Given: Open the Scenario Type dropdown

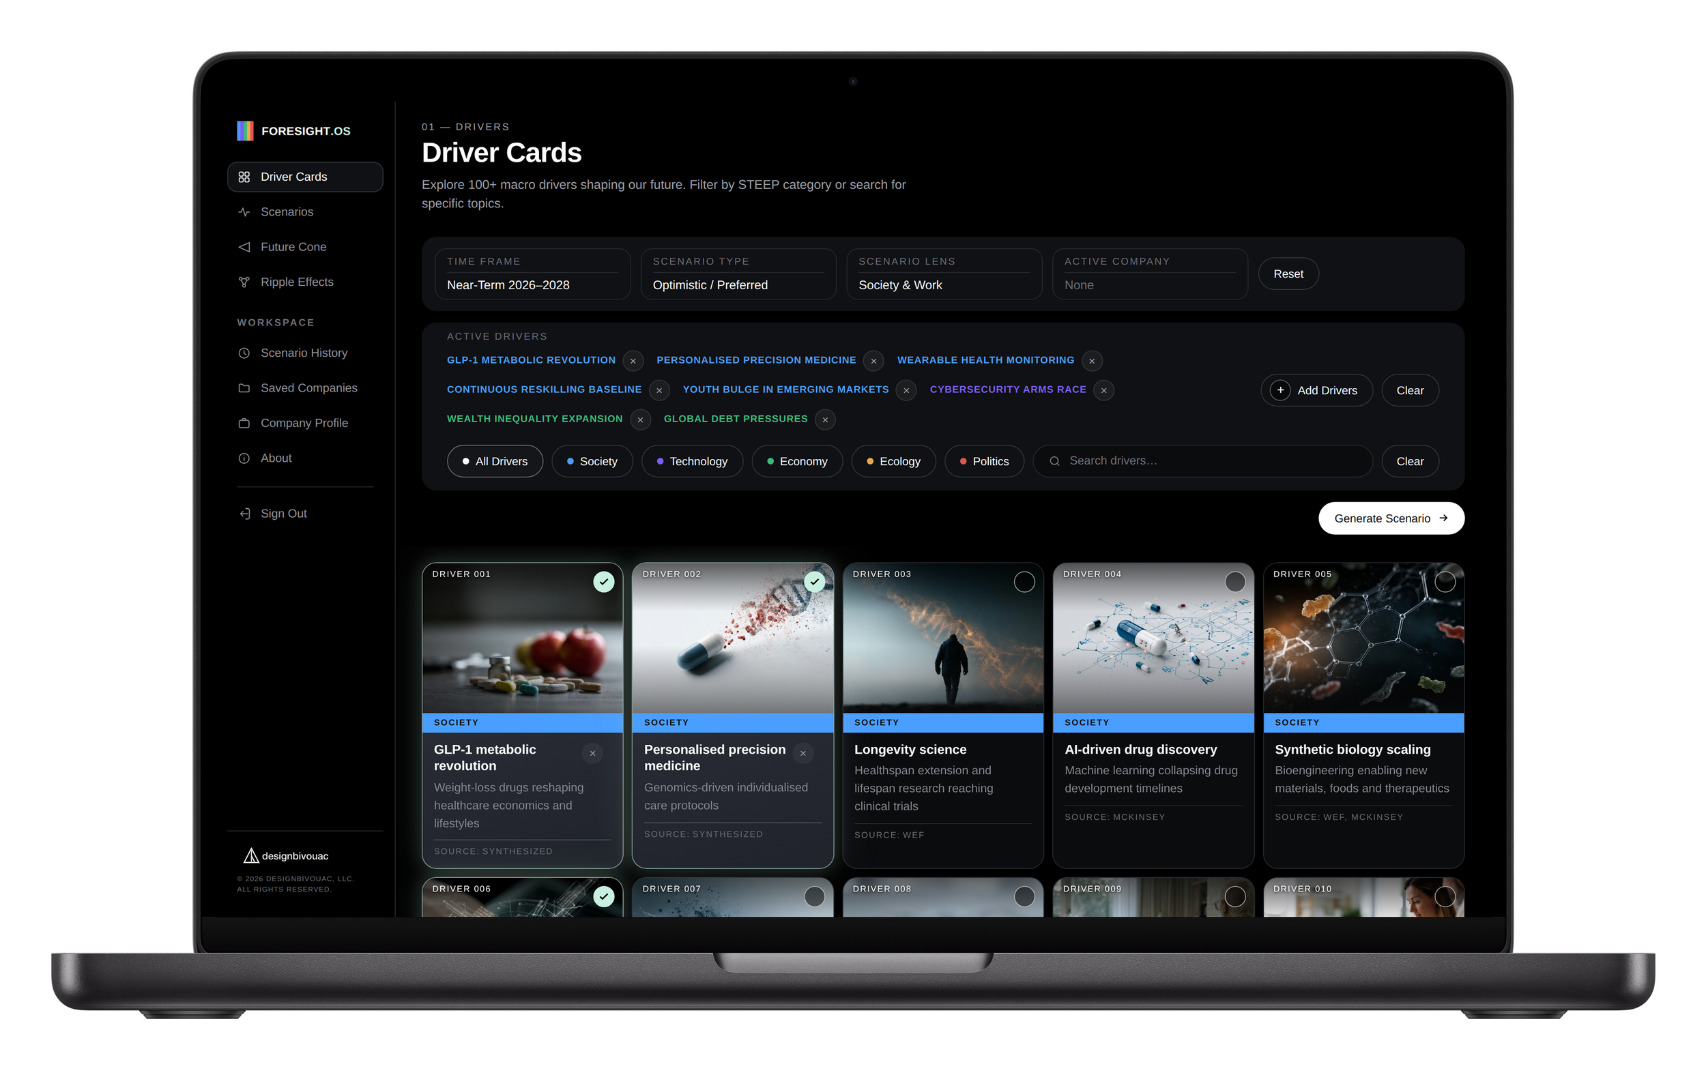Looking at the screenshot, I should [x=738, y=274].
